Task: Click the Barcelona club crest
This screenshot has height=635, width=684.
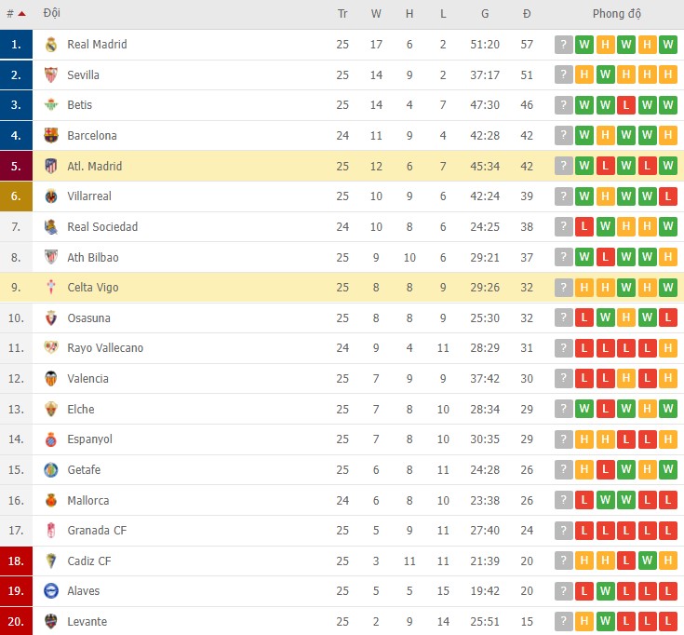Action: (x=51, y=136)
